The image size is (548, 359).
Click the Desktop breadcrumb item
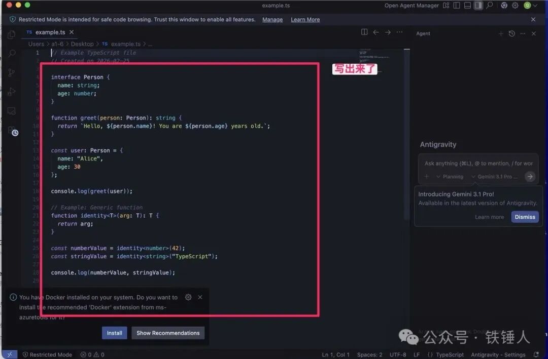coord(82,44)
